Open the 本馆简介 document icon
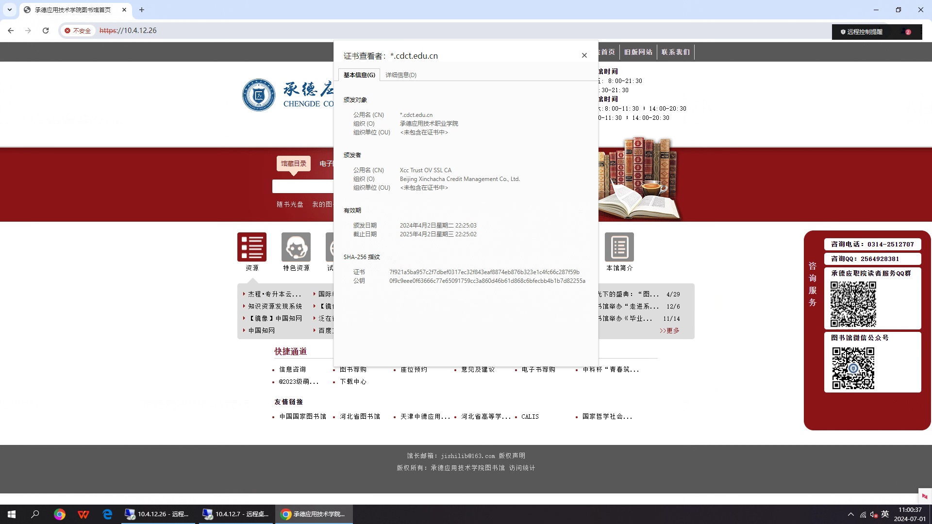The height and width of the screenshot is (524, 932). pos(619,247)
